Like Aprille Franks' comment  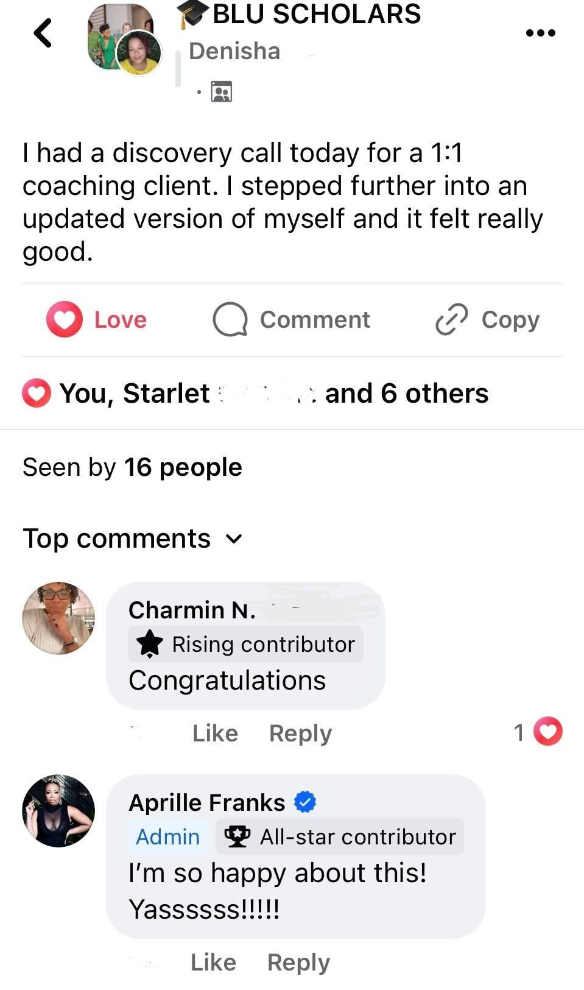pyautogui.click(x=213, y=962)
